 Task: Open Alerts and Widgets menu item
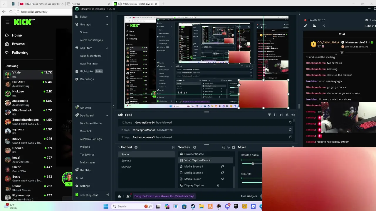pos(91,40)
